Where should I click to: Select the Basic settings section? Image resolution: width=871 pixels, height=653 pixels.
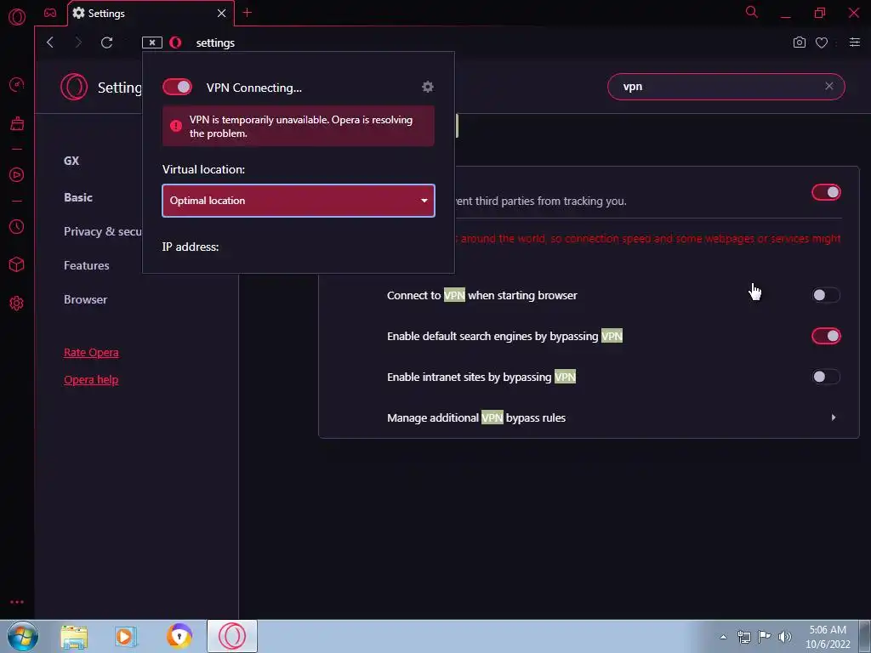78,197
